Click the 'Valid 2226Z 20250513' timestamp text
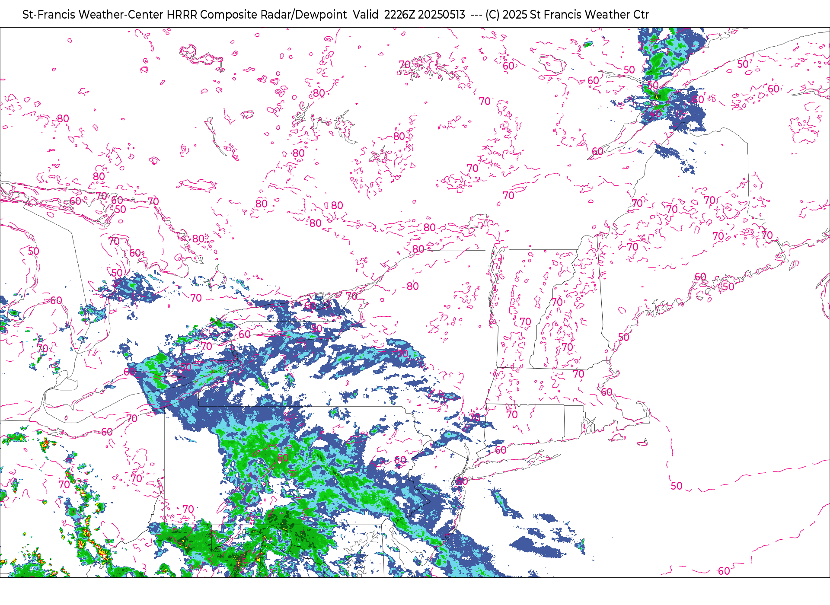 click(x=409, y=15)
